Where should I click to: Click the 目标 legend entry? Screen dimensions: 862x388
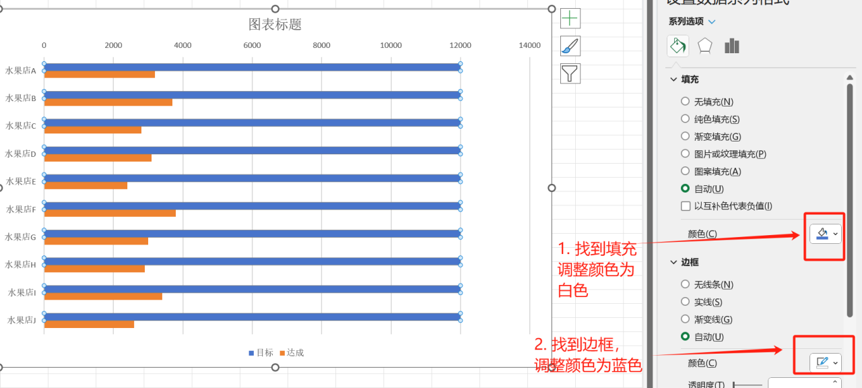(x=261, y=353)
